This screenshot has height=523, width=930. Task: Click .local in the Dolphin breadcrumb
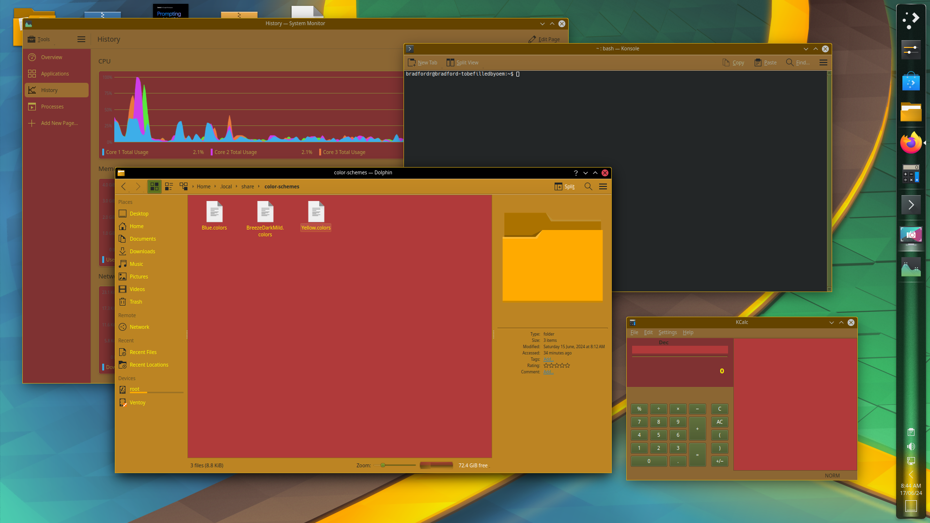pyautogui.click(x=226, y=186)
